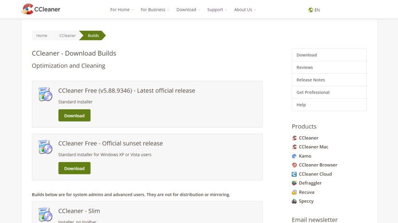Click the 'Optimization and Cleaning' subheading
The image size is (398, 223).
[68, 66]
